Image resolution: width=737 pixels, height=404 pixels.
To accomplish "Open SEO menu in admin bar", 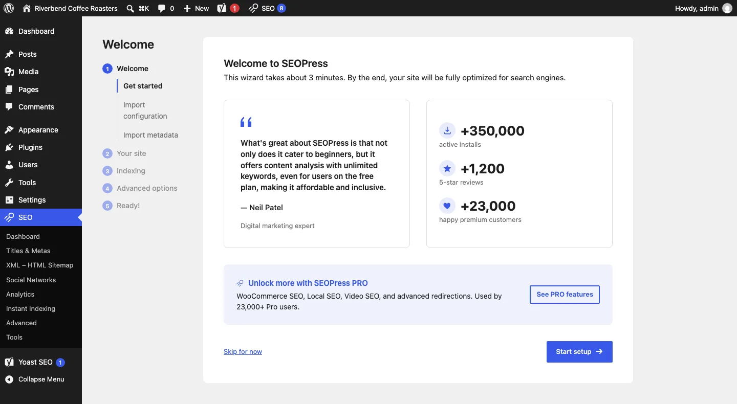I will click(267, 8).
